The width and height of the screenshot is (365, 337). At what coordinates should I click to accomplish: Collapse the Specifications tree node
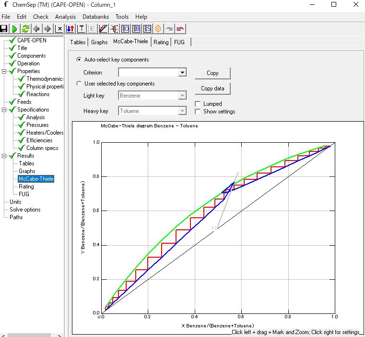tap(4, 110)
